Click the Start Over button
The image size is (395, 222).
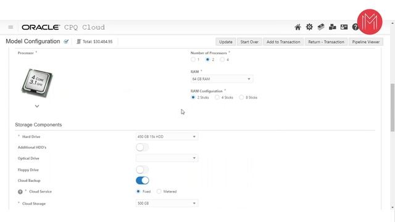[249, 42]
